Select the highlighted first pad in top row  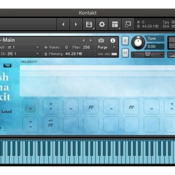30,106
